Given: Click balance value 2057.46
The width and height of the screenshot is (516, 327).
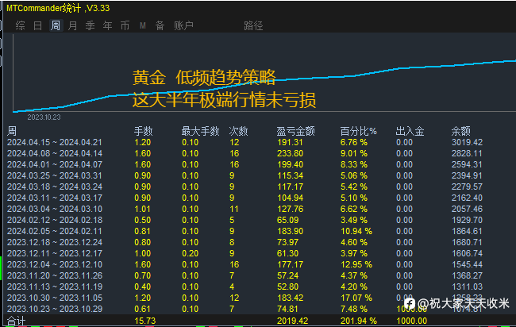Looking at the screenshot, I should [467, 209].
